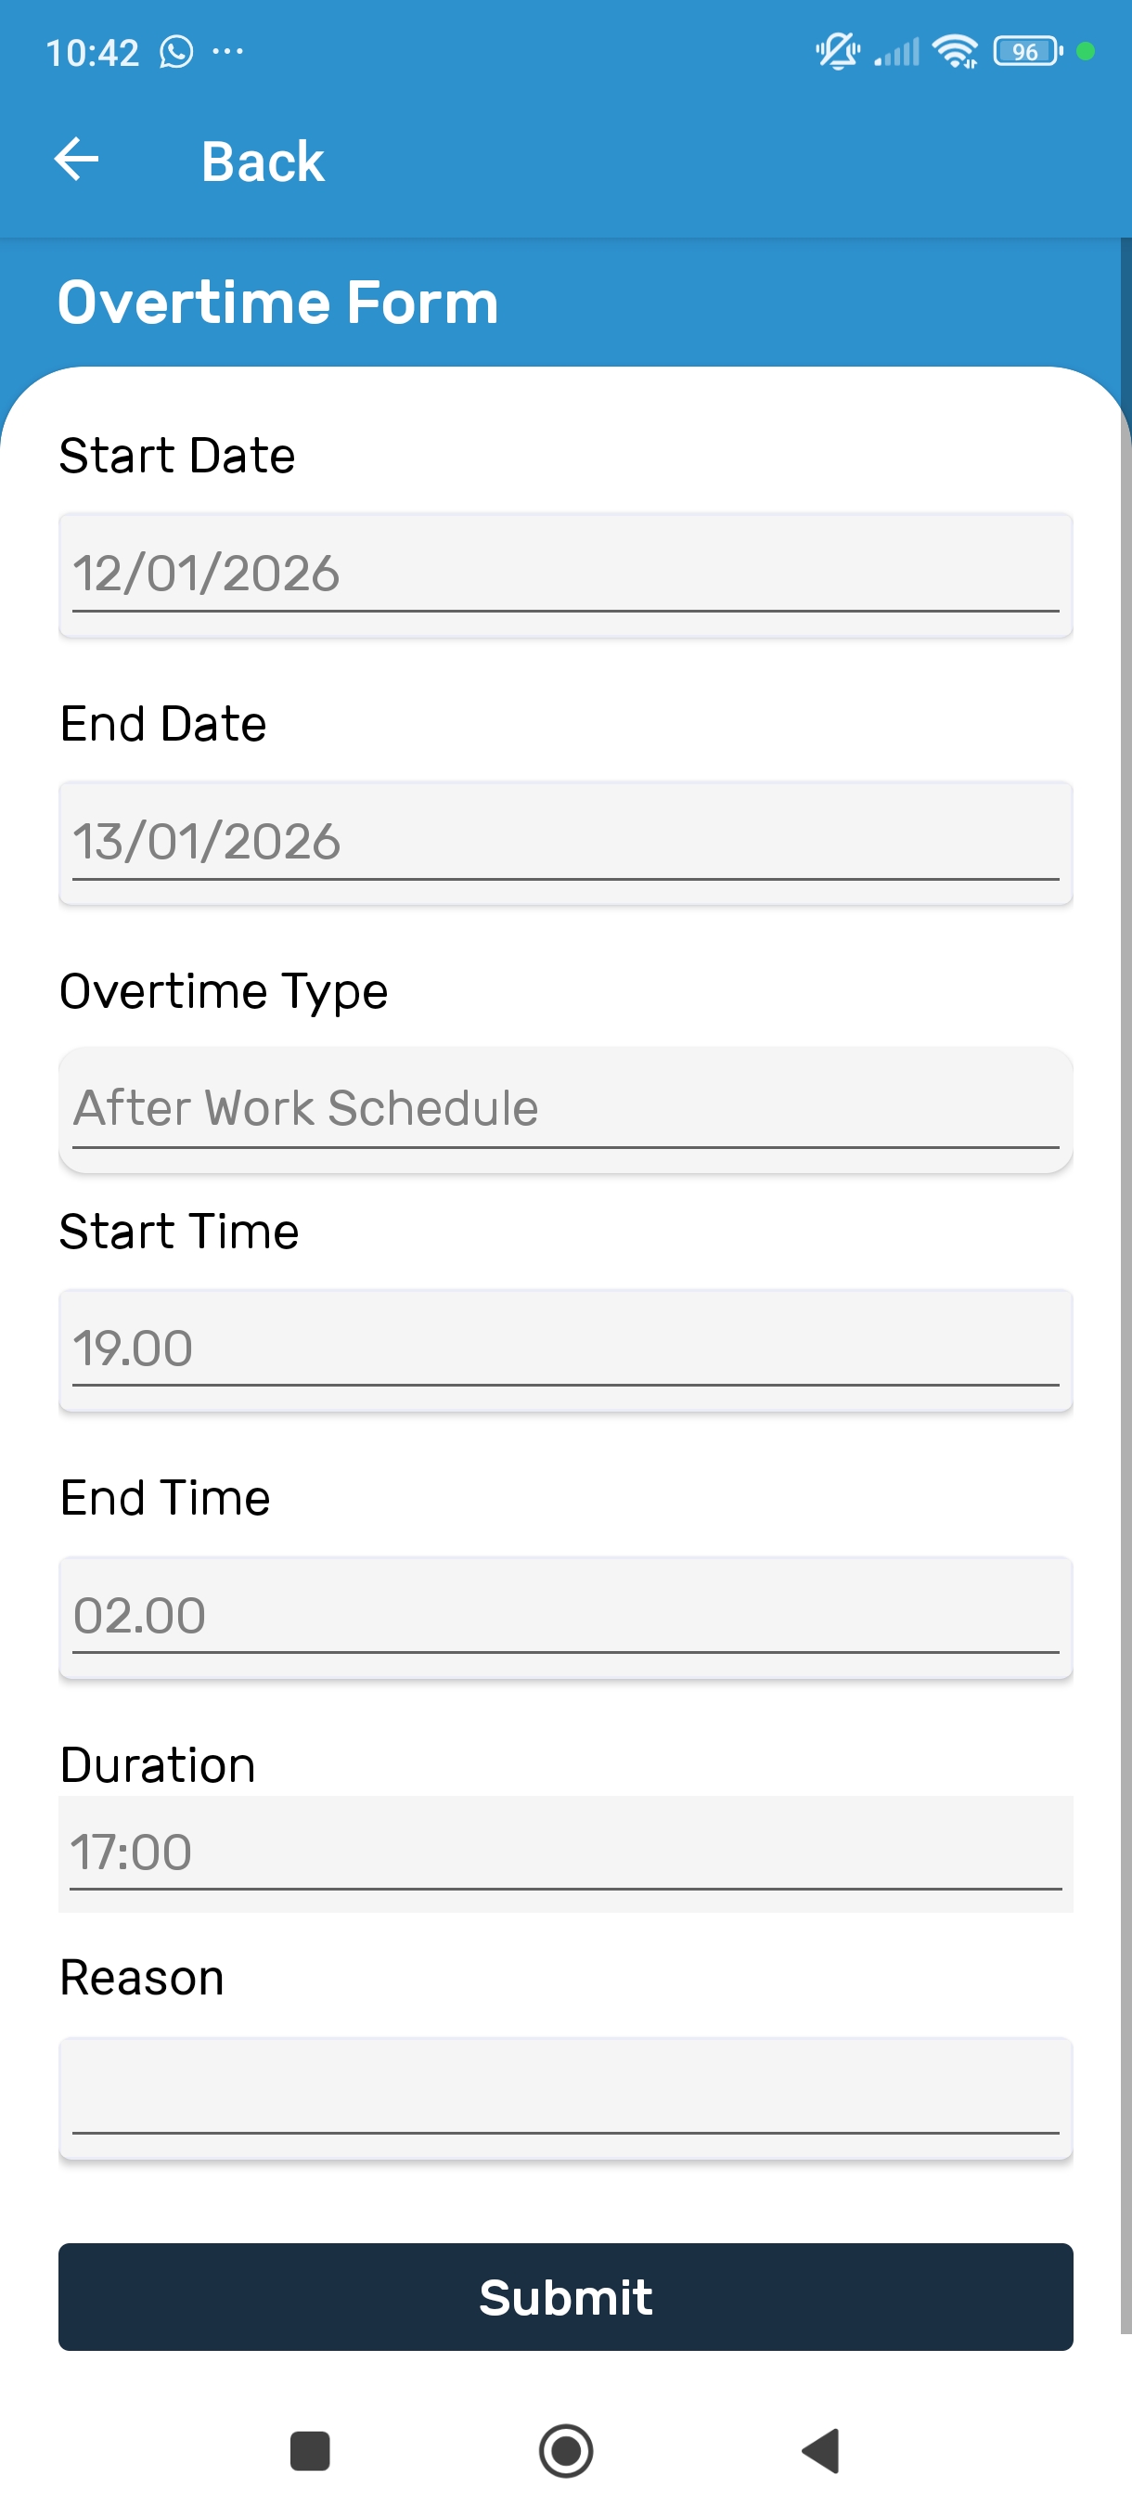1132x2517 pixels.
Task: Expand the Overtime Type dropdown
Action: coord(565,1109)
